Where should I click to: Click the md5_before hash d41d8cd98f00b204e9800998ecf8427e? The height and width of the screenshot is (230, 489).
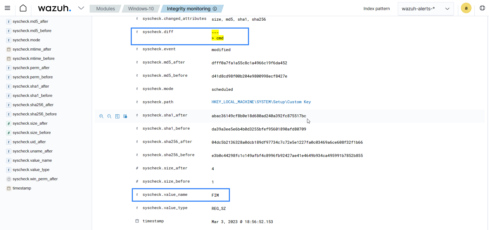249,76
